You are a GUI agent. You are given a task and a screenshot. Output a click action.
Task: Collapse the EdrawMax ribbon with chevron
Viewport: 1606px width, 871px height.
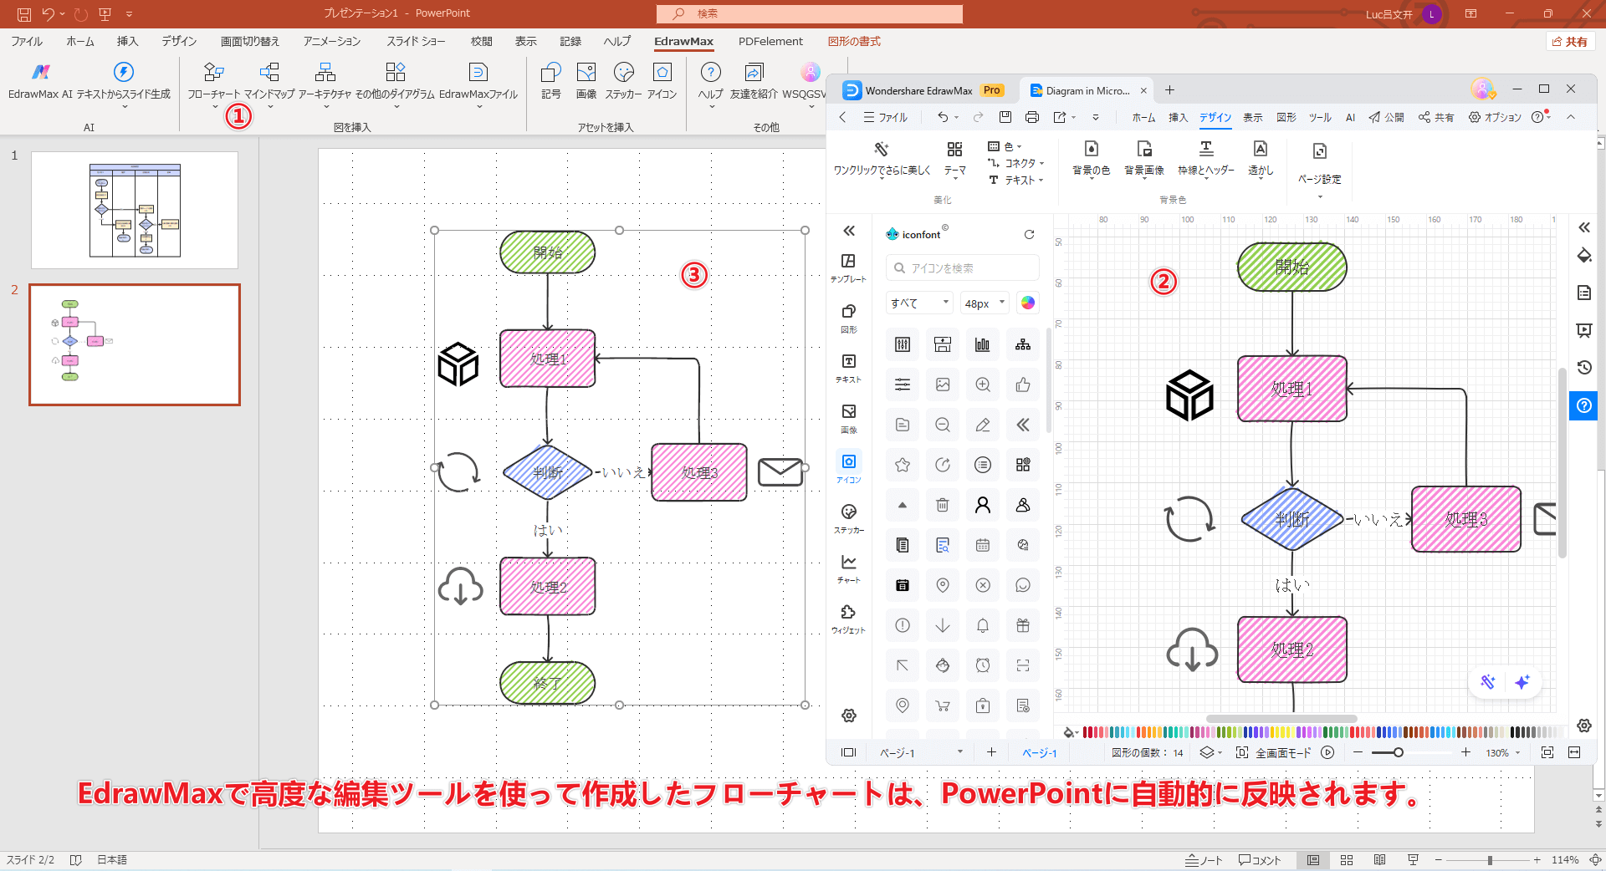click(x=1571, y=117)
